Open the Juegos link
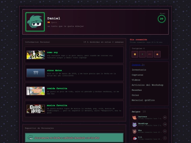 (138, 65)
